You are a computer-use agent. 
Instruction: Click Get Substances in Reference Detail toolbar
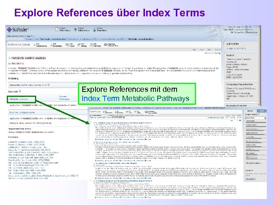click(x=40, y=45)
